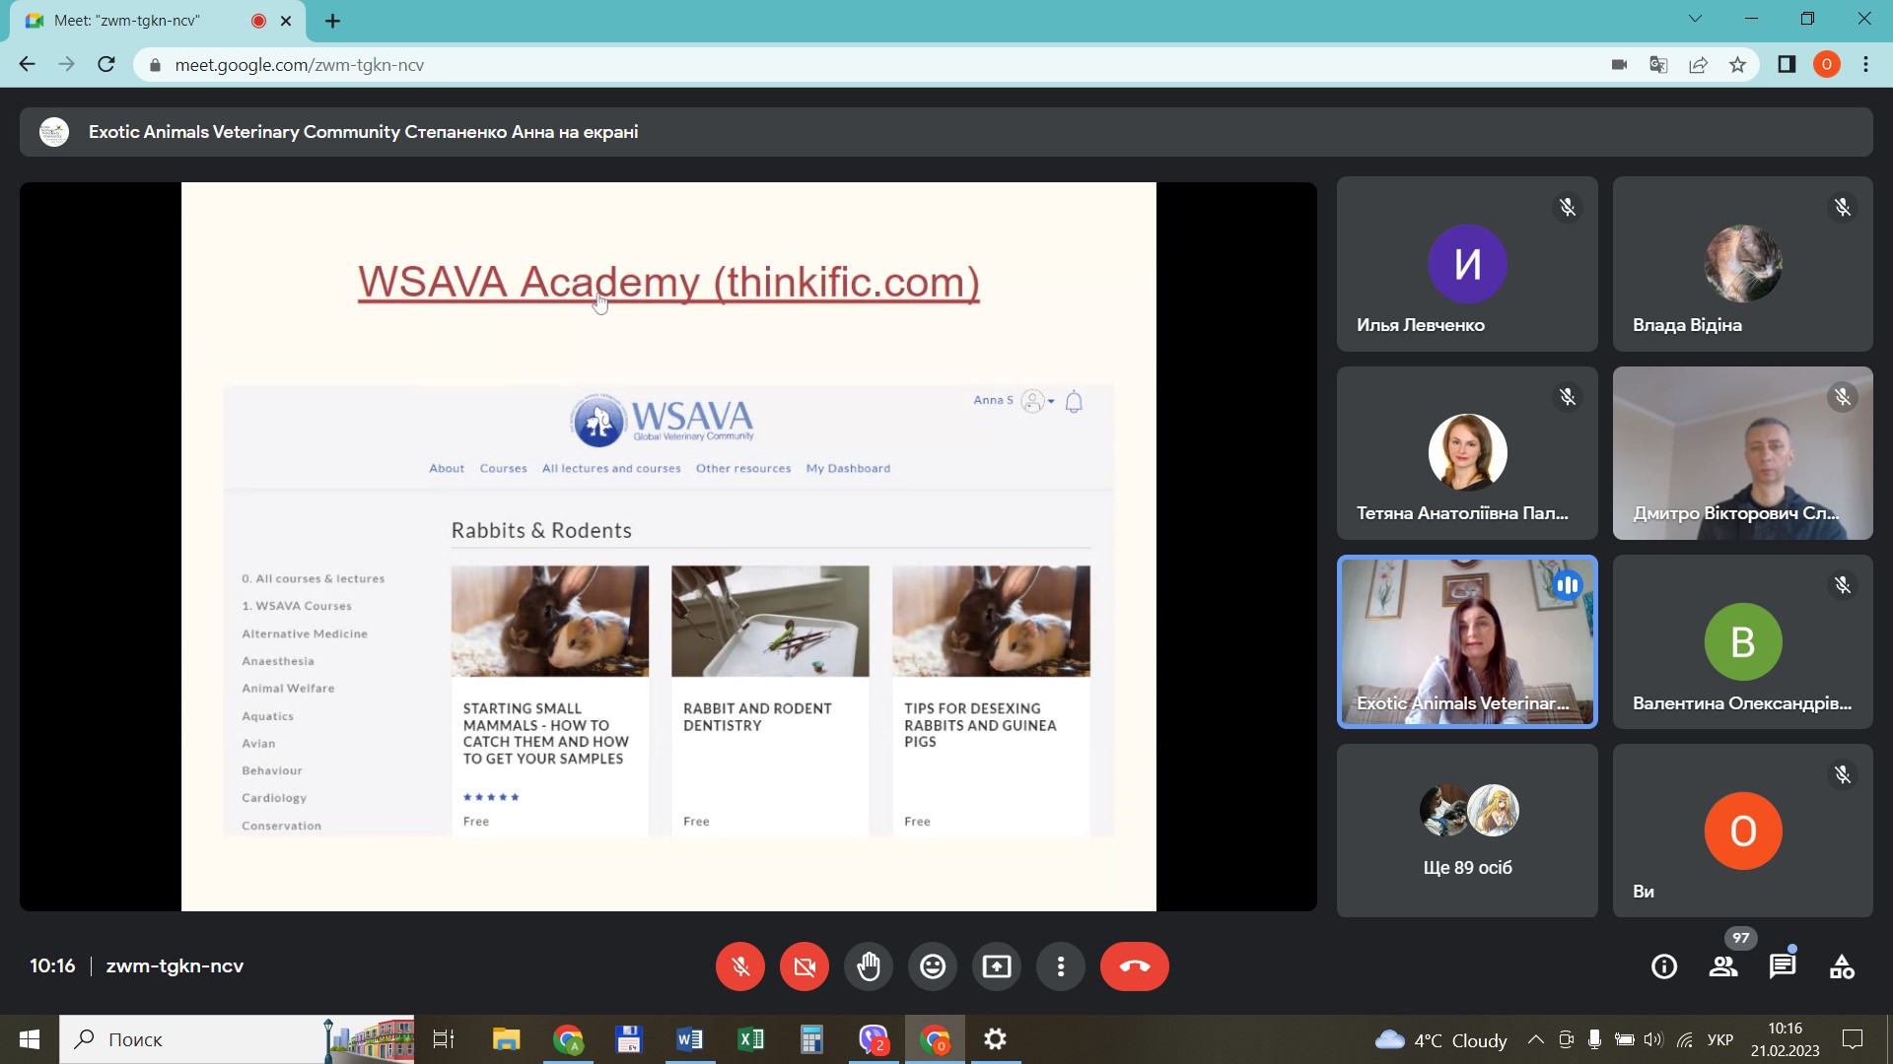Click the presentation banner at top
Viewport: 1893px width, 1064px height.
click(x=946, y=132)
